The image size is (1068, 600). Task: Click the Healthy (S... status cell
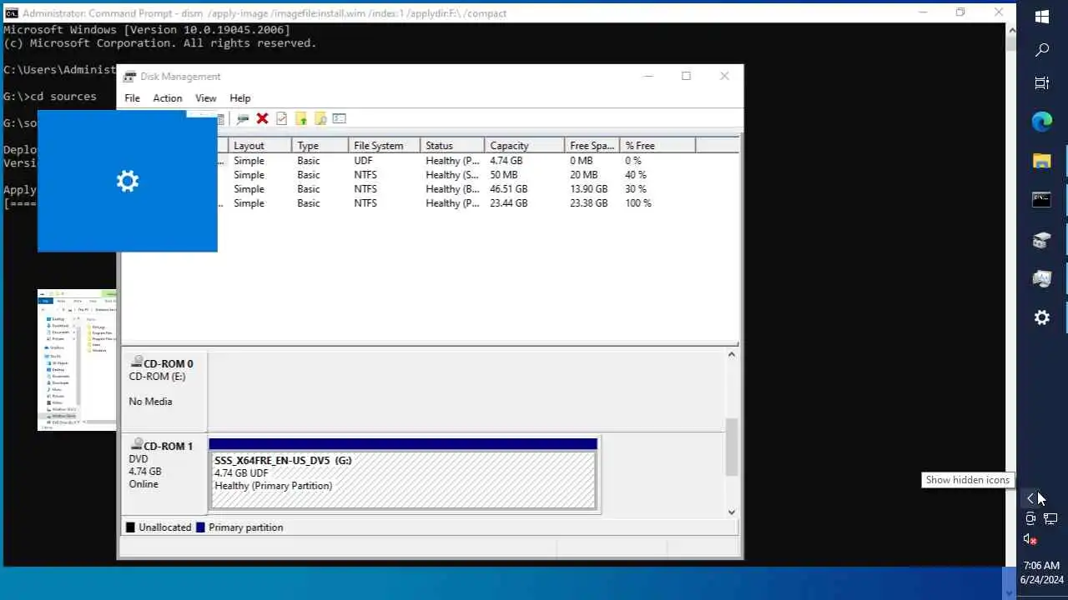[452, 175]
